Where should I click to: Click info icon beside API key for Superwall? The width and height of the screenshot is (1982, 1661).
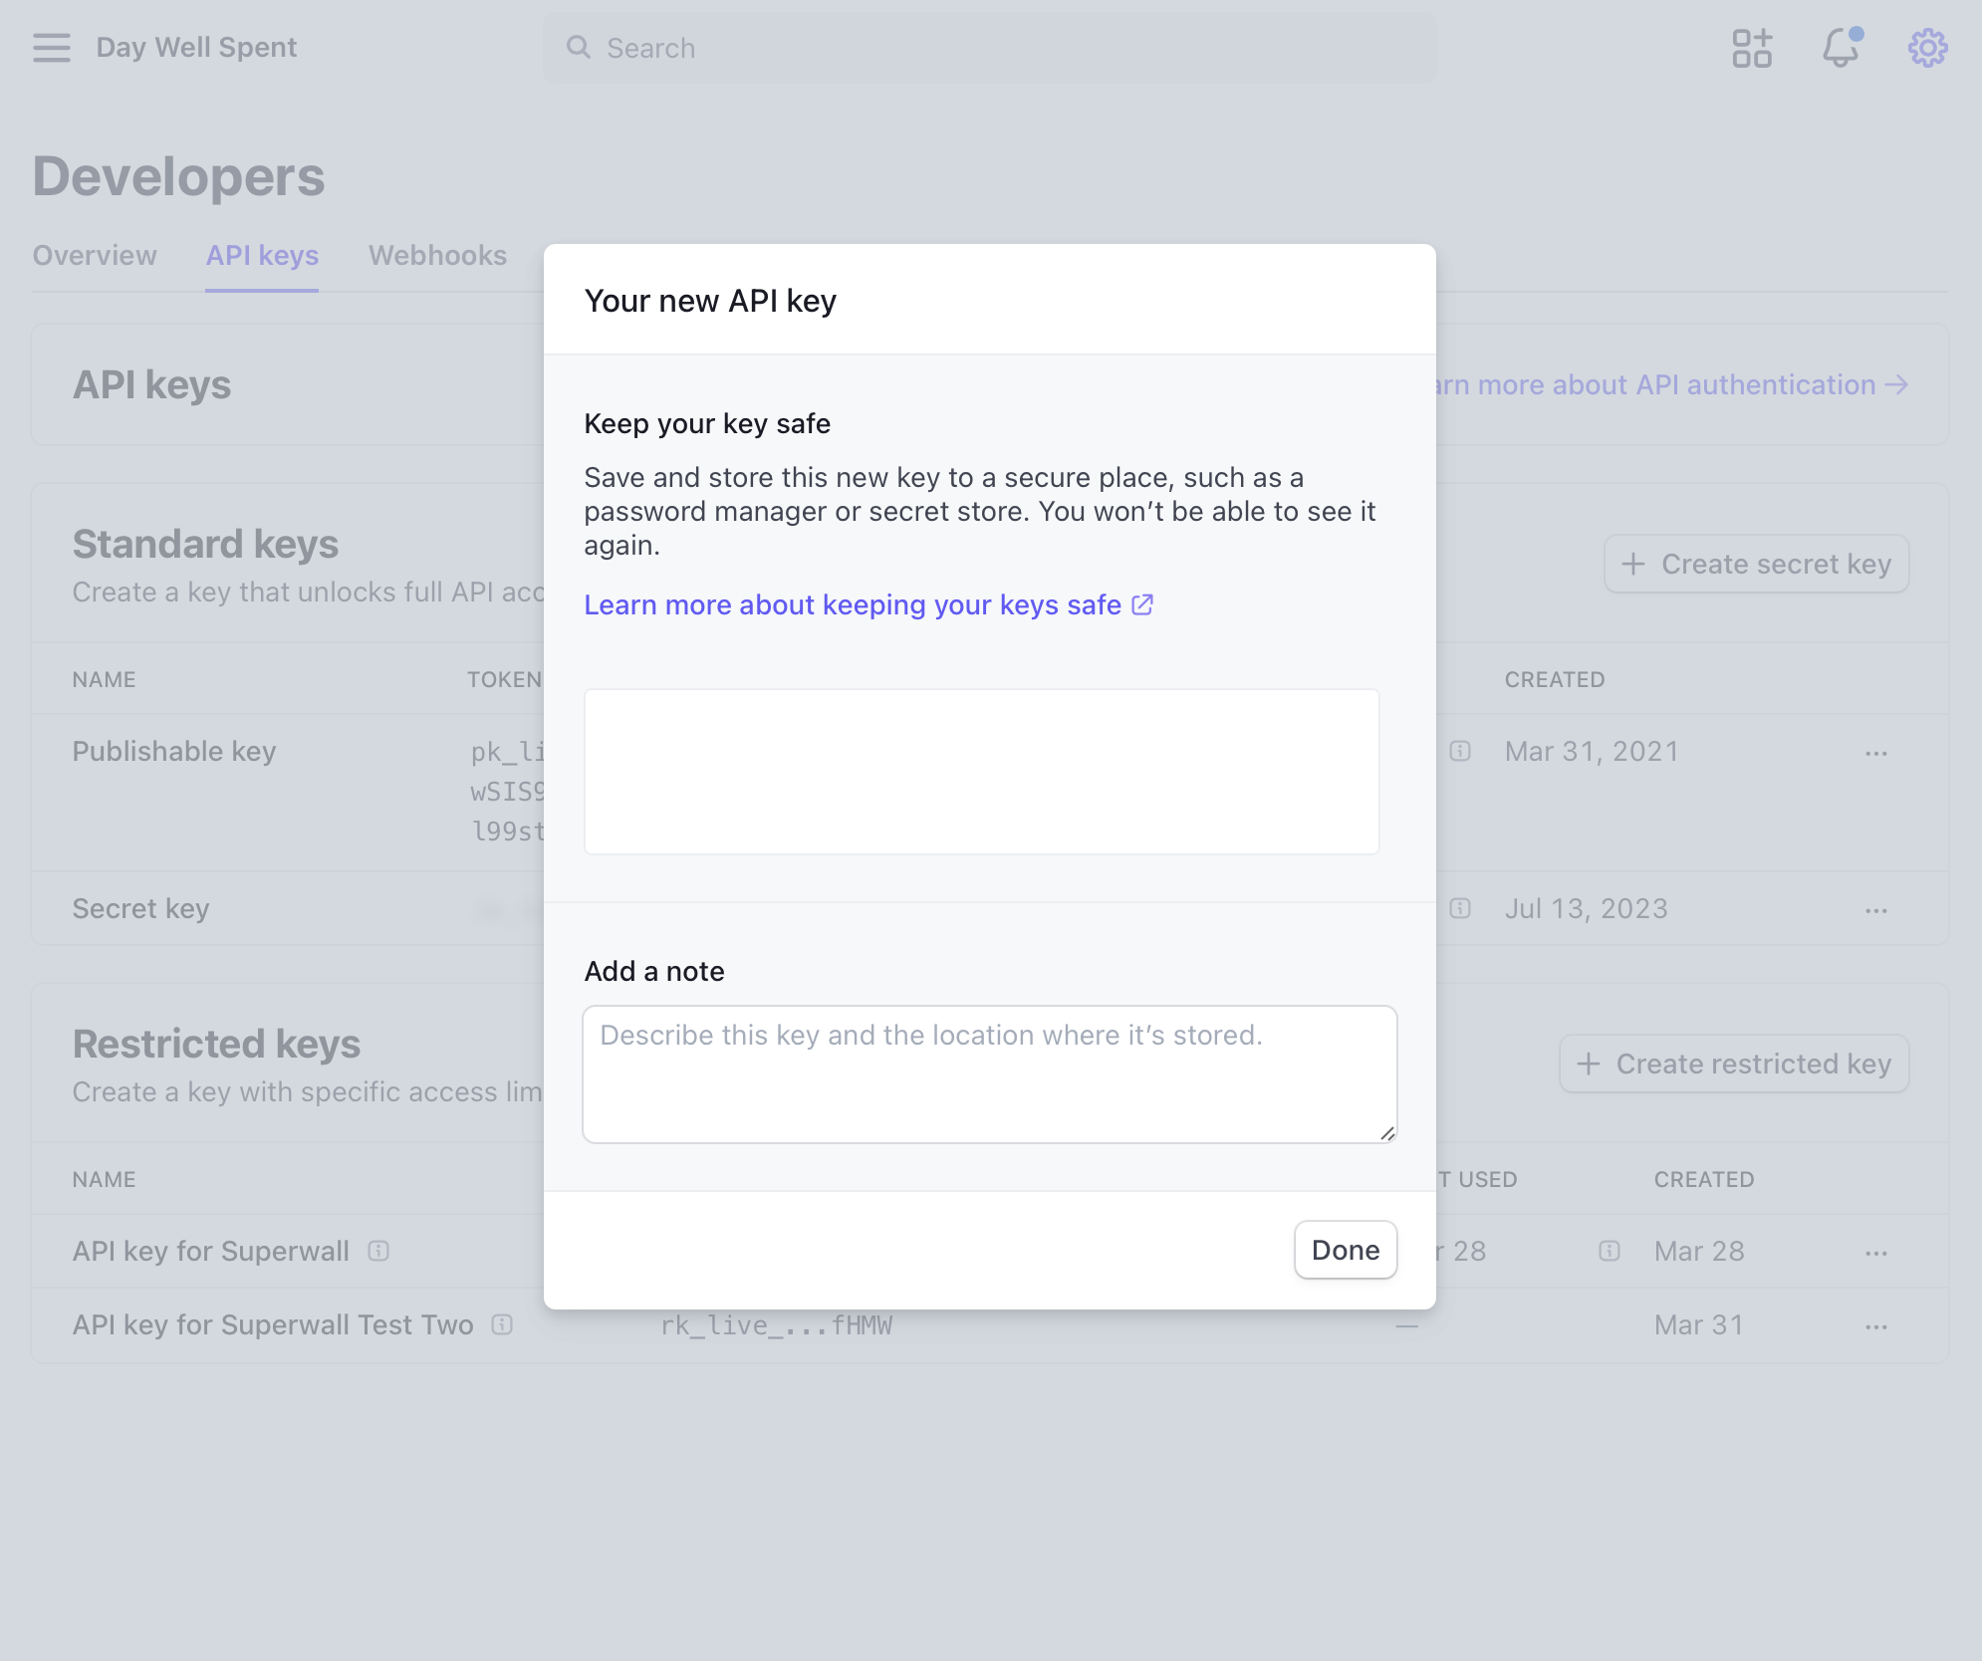[378, 1251]
